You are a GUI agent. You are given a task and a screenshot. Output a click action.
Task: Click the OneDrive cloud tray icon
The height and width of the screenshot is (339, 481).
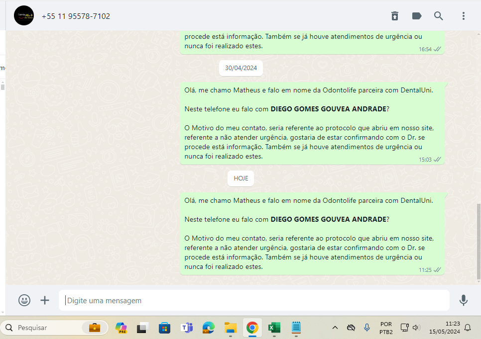pos(351,328)
